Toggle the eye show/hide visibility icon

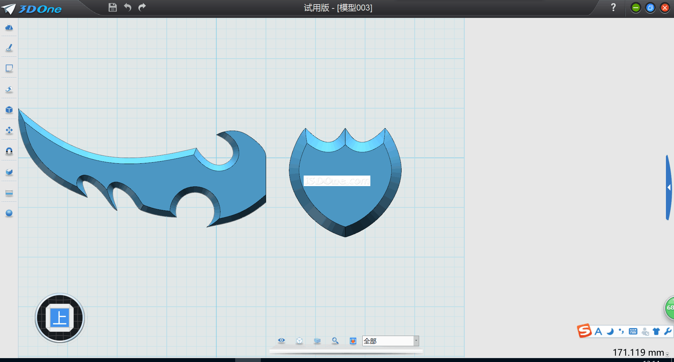pyautogui.click(x=282, y=340)
